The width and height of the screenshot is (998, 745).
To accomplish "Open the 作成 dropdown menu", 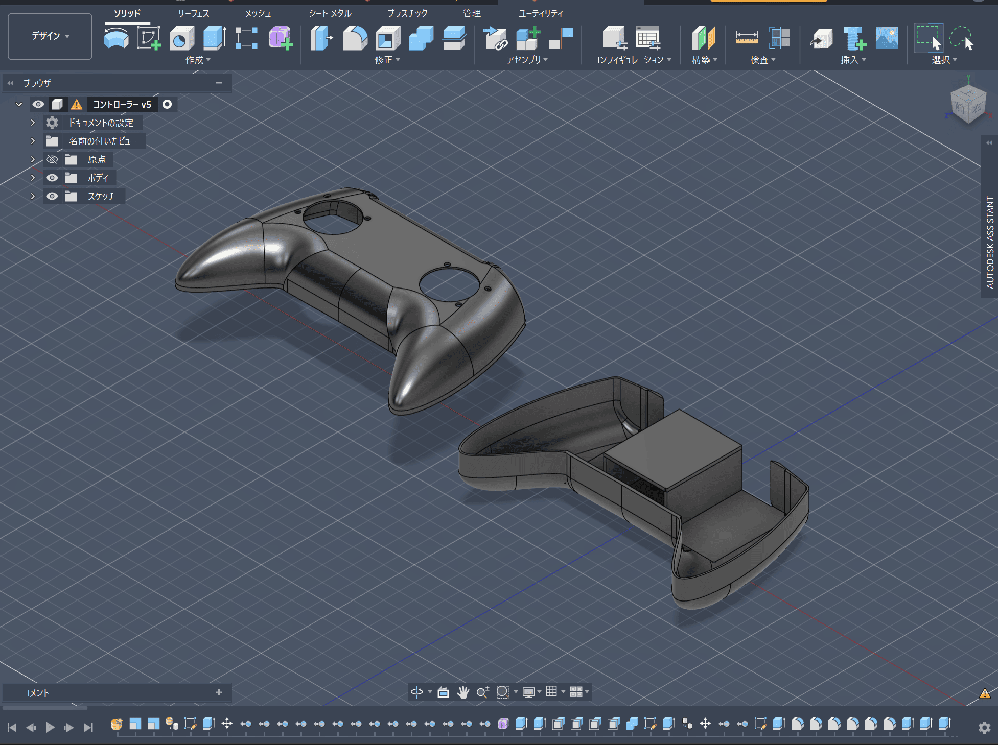I will pos(198,60).
